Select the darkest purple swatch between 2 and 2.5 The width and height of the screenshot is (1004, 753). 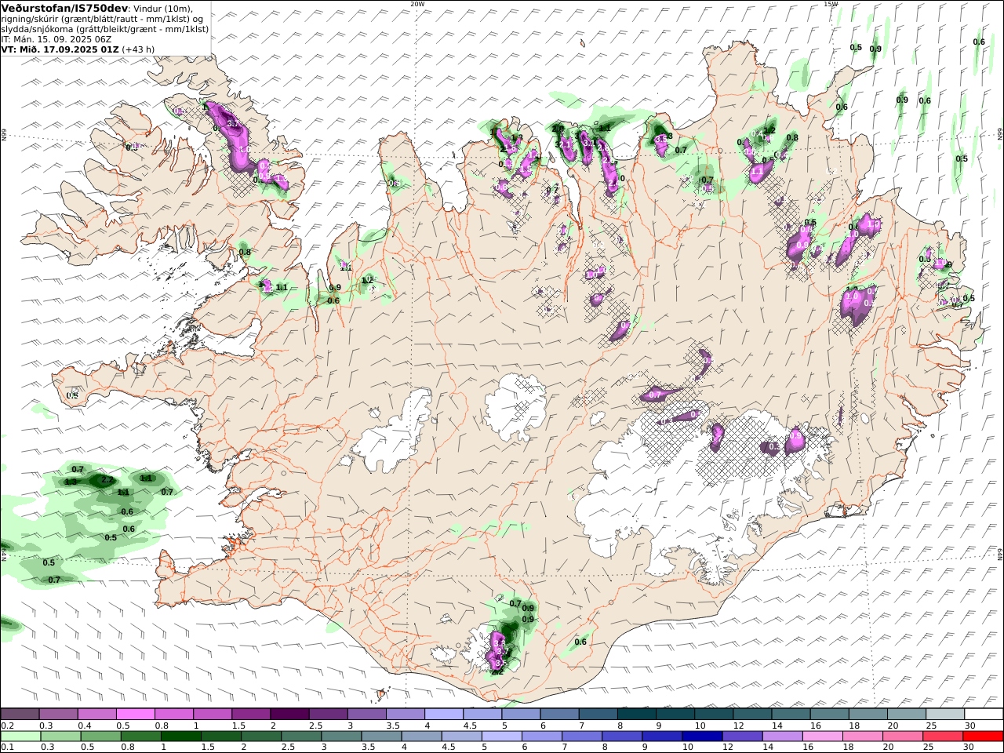(x=289, y=715)
